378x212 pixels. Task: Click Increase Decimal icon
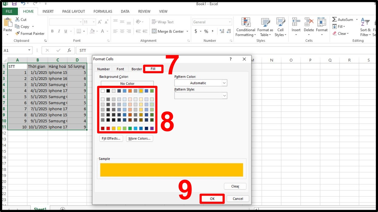pos(222,31)
